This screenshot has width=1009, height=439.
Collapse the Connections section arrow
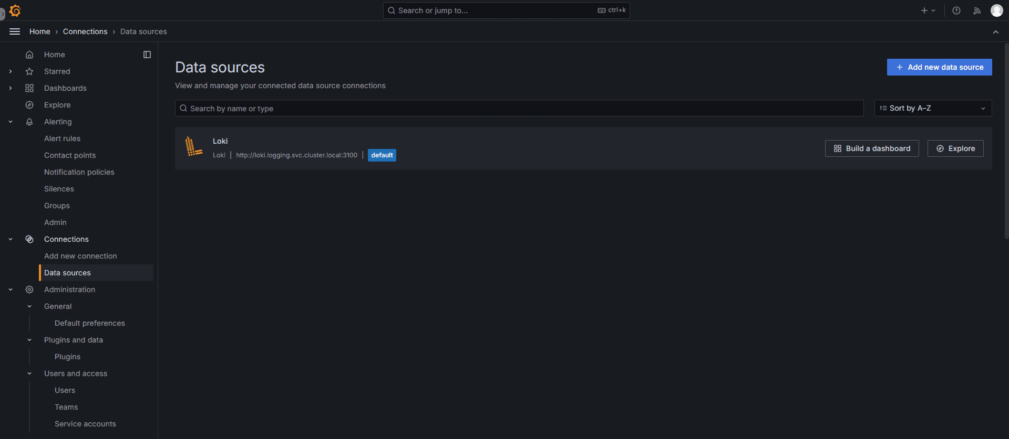[11, 239]
